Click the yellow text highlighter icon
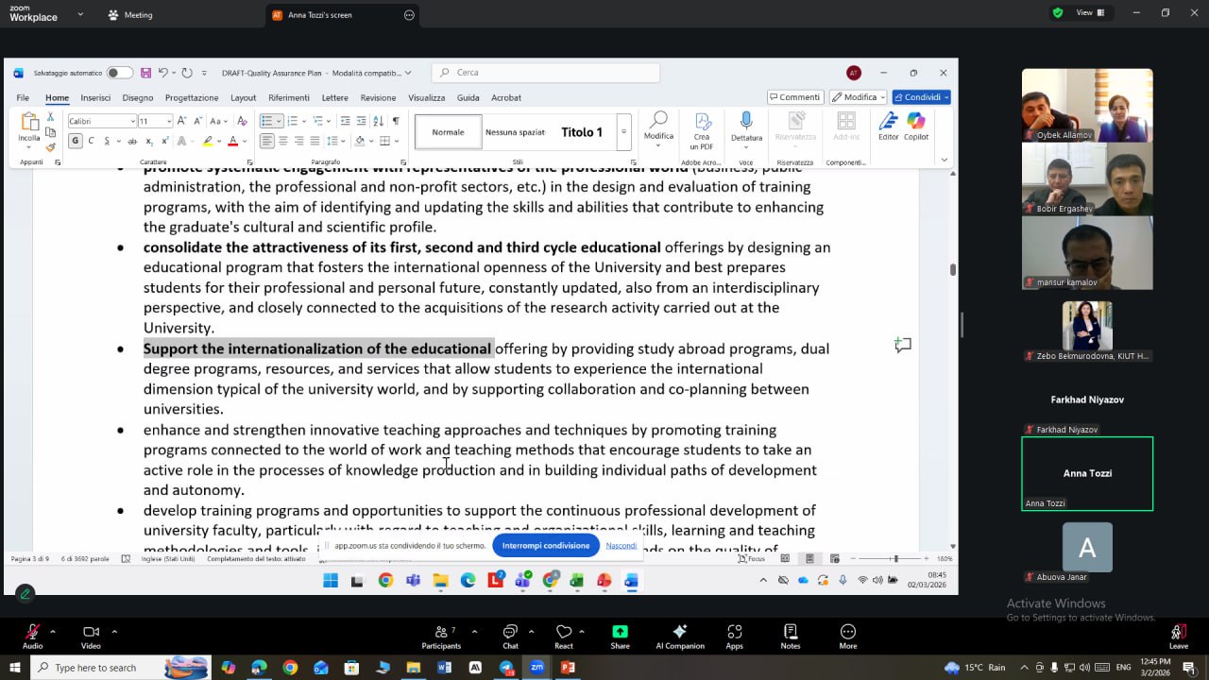 coord(208,141)
